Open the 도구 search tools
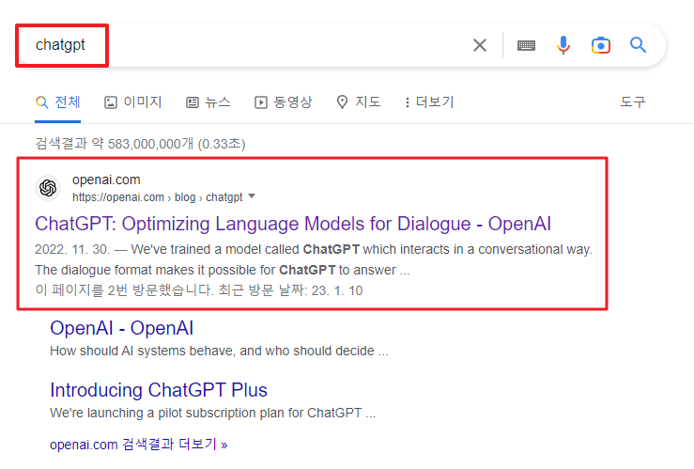This screenshot has width=694, height=469. tap(632, 102)
